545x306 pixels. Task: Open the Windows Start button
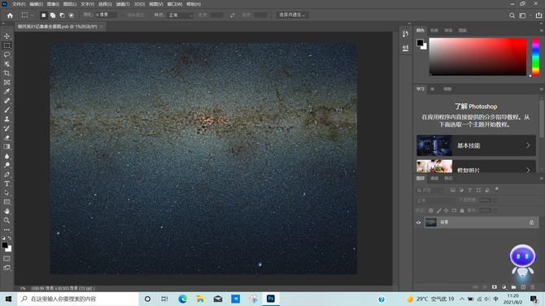8,299
